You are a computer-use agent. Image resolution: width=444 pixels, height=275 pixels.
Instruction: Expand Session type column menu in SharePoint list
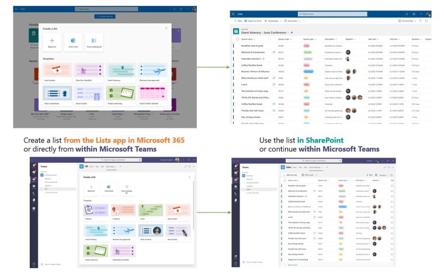(315, 39)
